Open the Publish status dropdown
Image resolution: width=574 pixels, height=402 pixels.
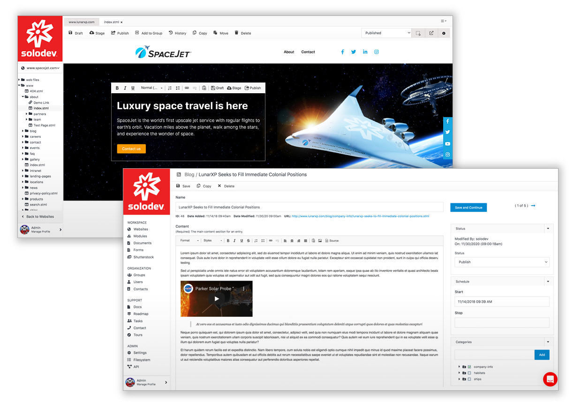(502, 262)
